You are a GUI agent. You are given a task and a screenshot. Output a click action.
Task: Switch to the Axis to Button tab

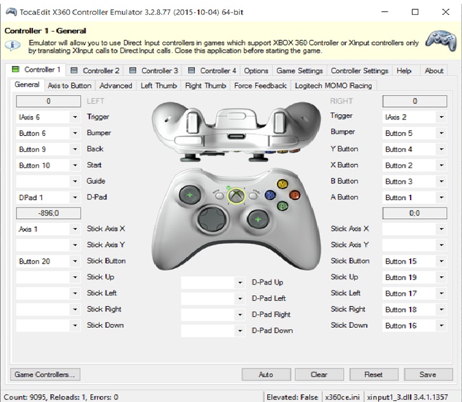pyautogui.click(x=70, y=86)
